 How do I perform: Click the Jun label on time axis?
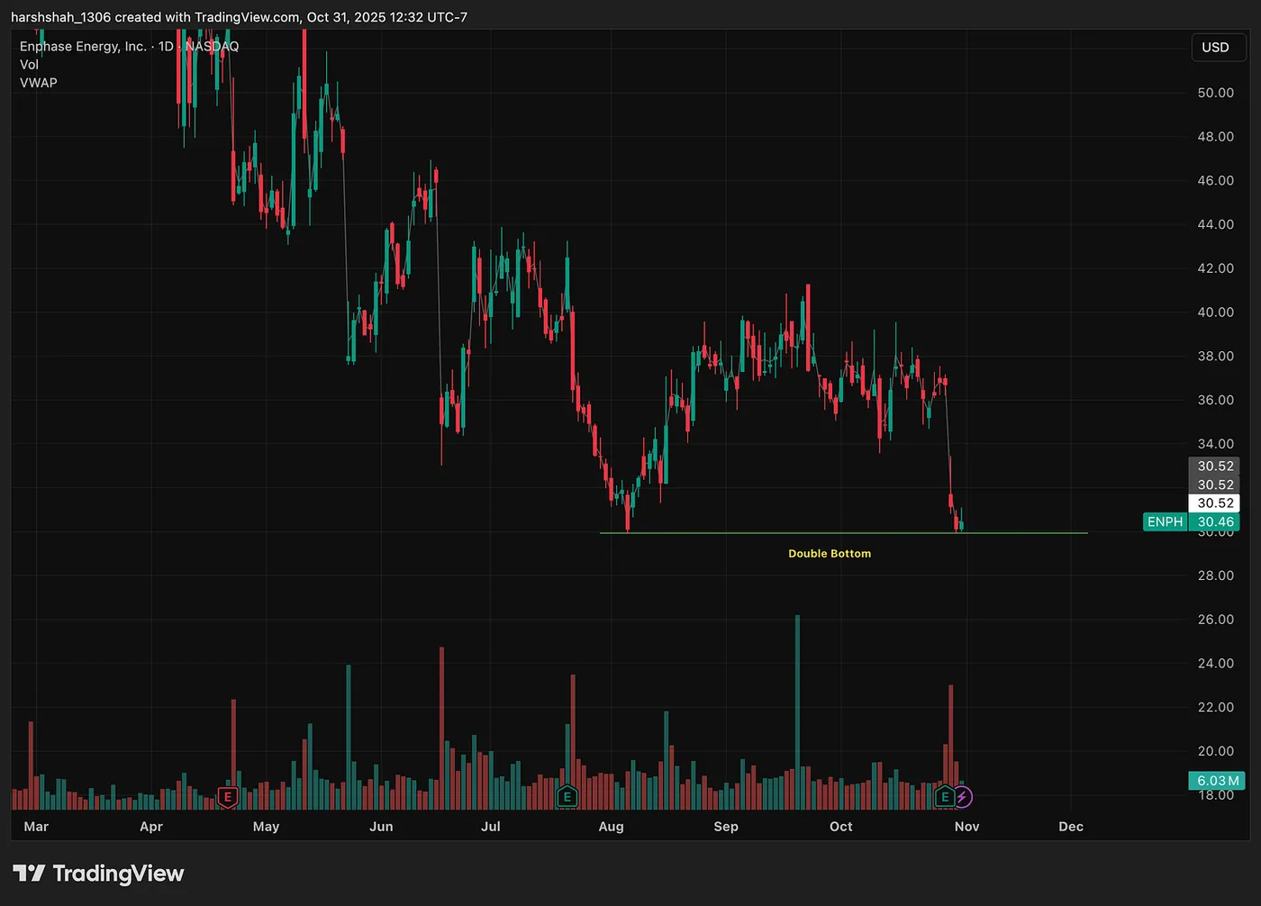[x=381, y=826]
